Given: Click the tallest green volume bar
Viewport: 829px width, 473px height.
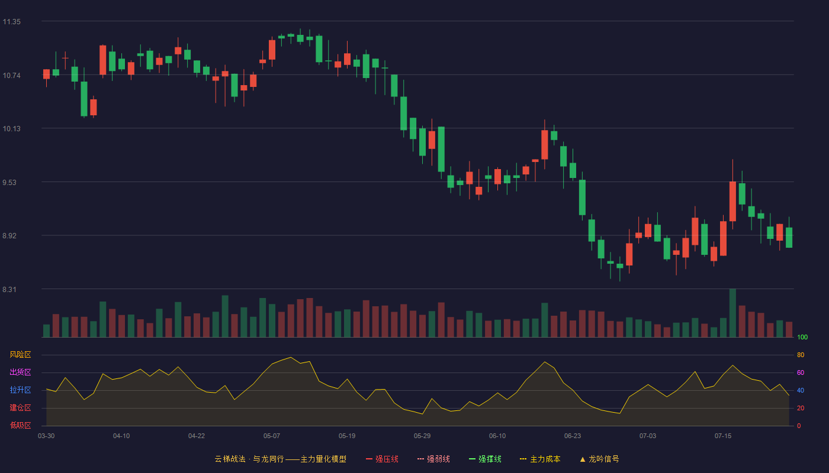Looking at the screenshot, I should pyautogui.click(x=732, y=313).
